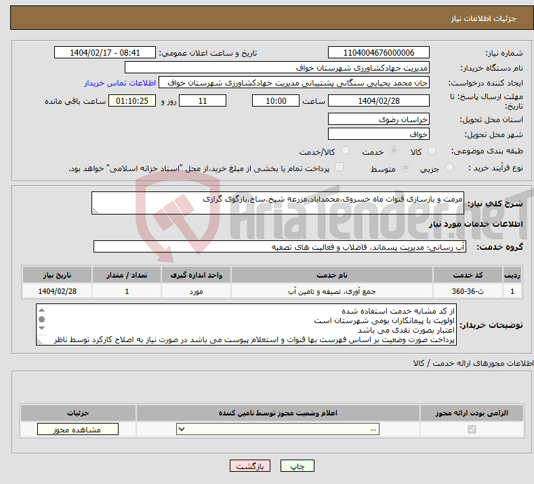The height and width of the screenshot is (484, 534).
Task: Open the permit status dropdown
Action: (278, 430)
